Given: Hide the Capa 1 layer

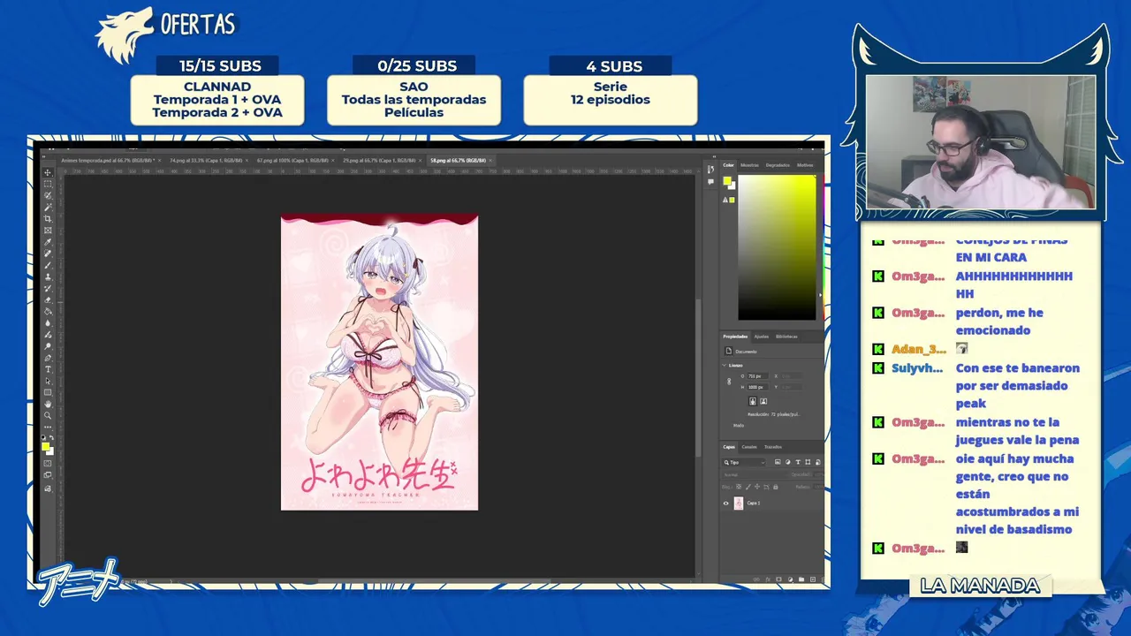Looking at the screenshot, I should [725, 503].
